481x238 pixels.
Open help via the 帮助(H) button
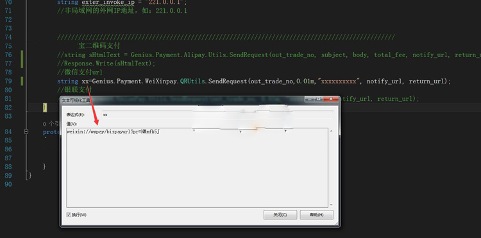pos(317,215)
